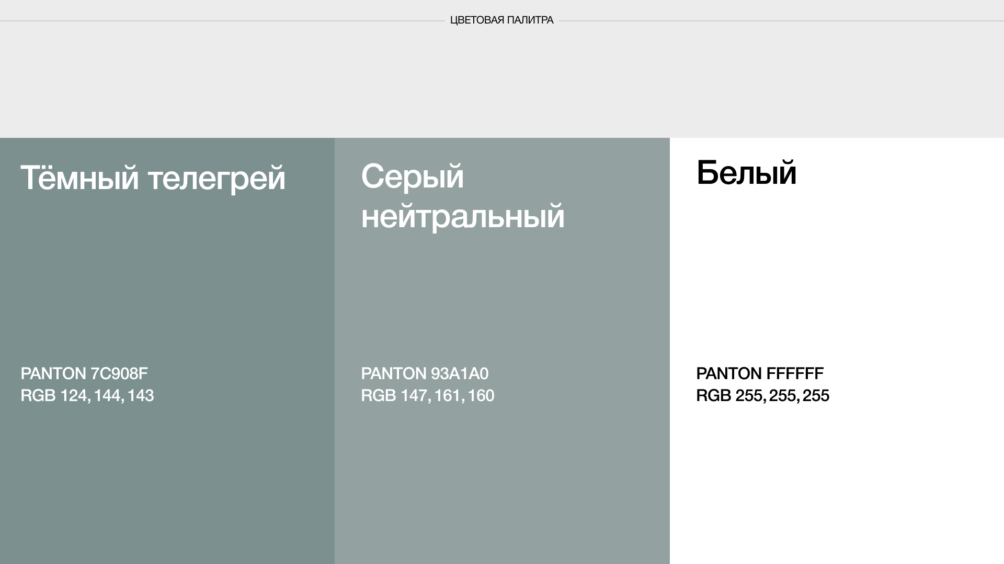Click the word телегрей in the title

click(x=216, y=179)
